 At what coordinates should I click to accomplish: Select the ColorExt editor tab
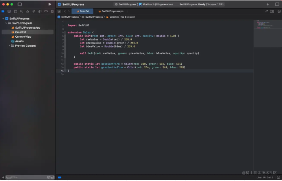coord(83,11)
